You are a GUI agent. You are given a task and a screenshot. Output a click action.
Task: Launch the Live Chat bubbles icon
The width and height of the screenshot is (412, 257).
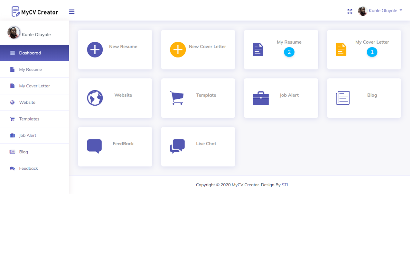(177, 146)
